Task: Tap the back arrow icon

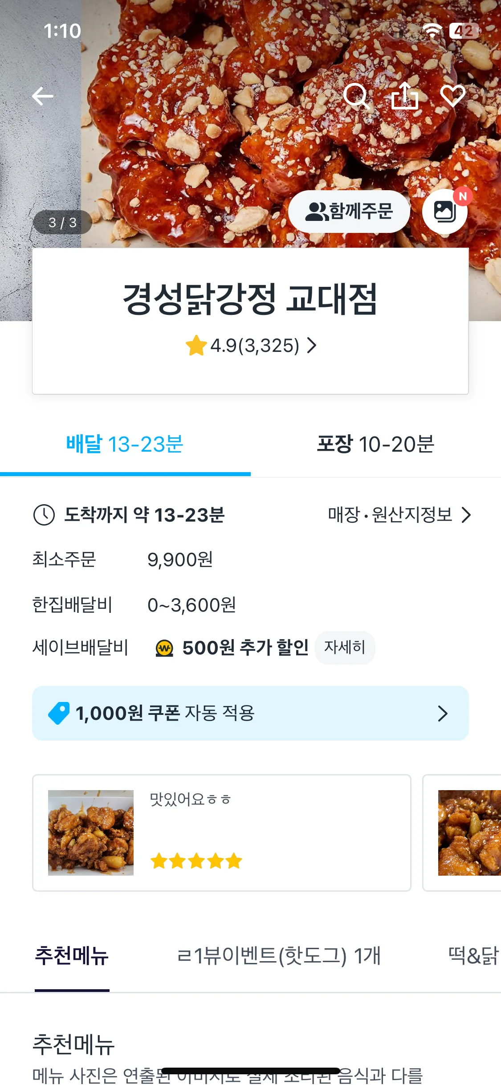Action: [x=43, y=96]
